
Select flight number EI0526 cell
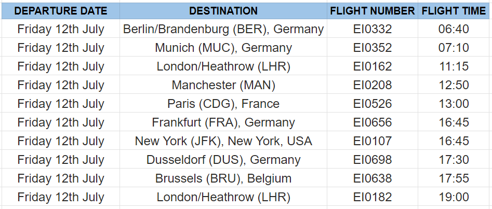click(x=373, y=103)
